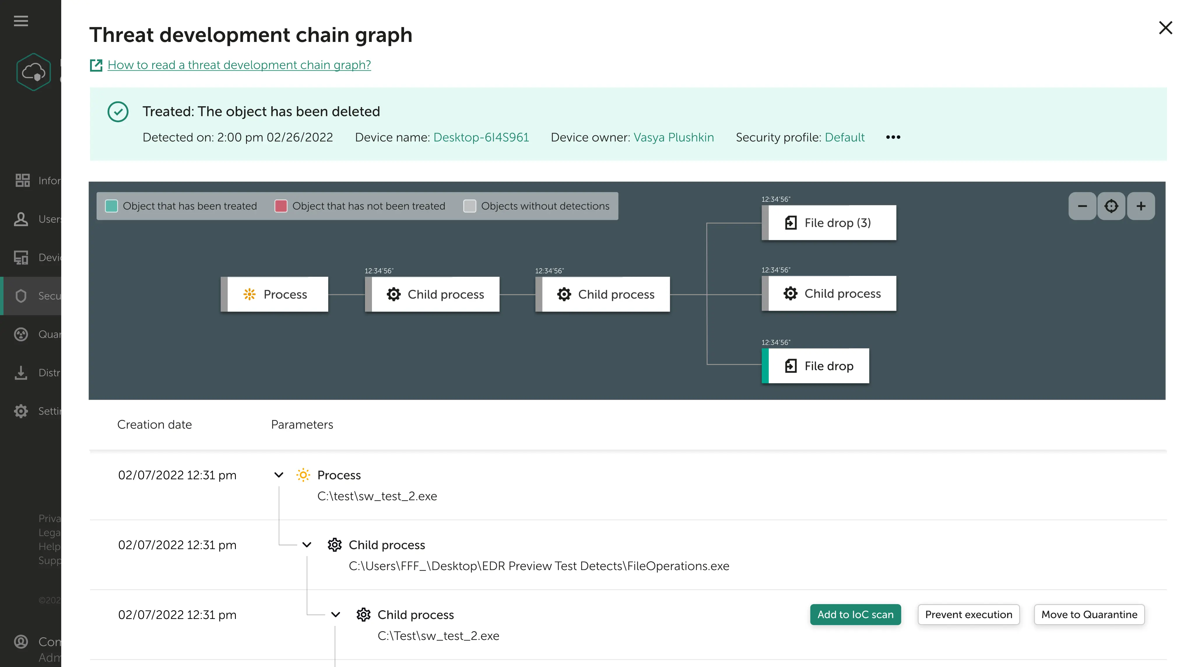Image resolution: width=1194 pixels, height=667 pixels.
Task: Open the how-to-read chain graph link
Action: 239,65
